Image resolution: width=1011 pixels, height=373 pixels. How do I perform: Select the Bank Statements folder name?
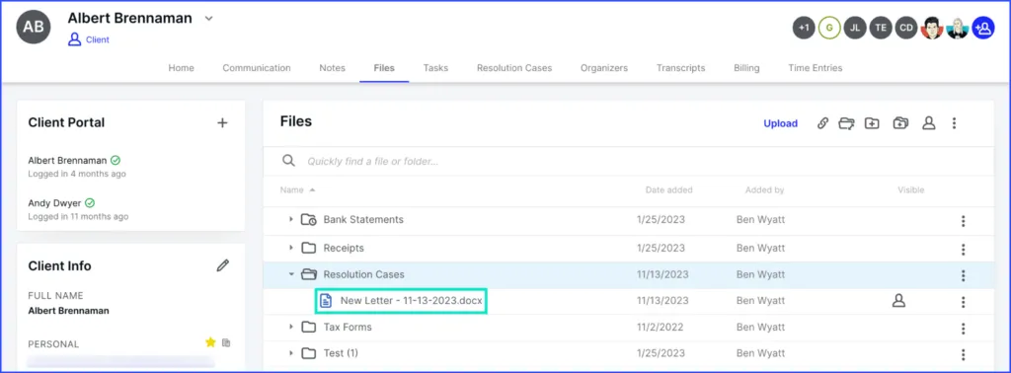pyautogui.click(x=363, y=220)
